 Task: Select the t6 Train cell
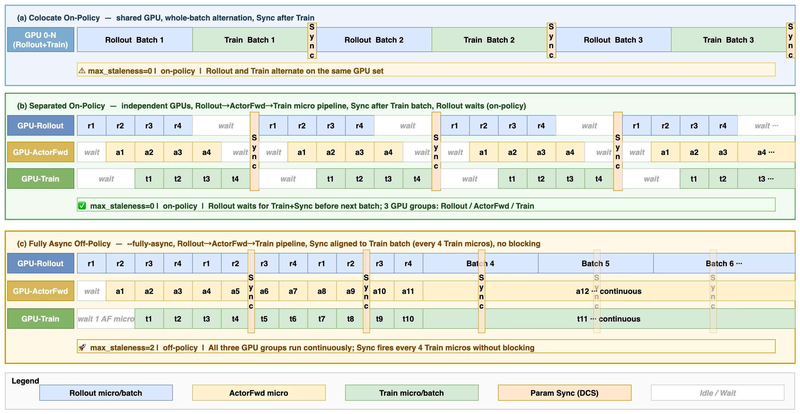pyautogui.click(x=293, y=319)
